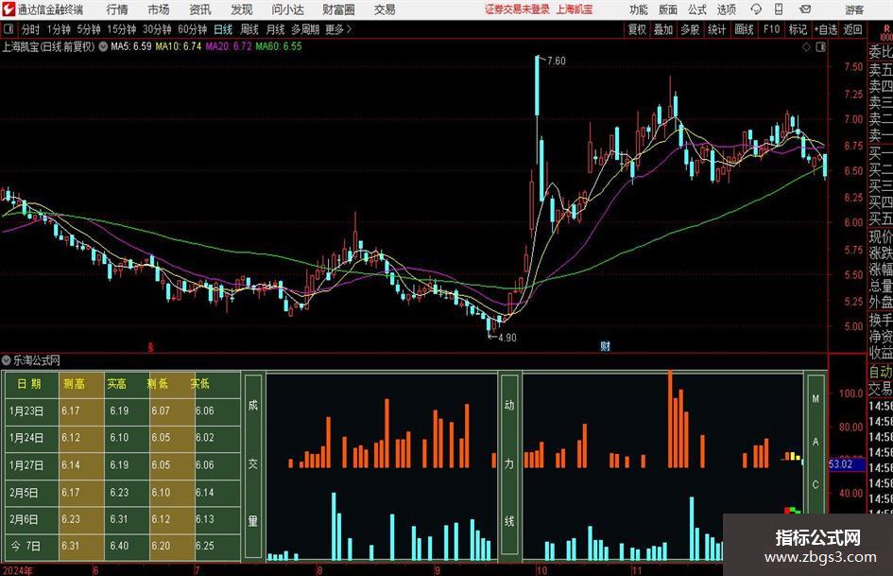The width and height of the screenshot is (893, 576).
Task: Click the MA60: 6.55 indicator label
Action: [279, 46]
